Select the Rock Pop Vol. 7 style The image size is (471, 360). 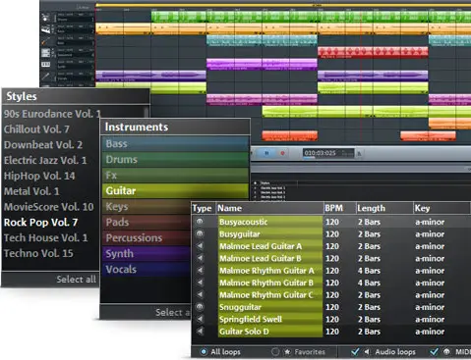(40, 223)
